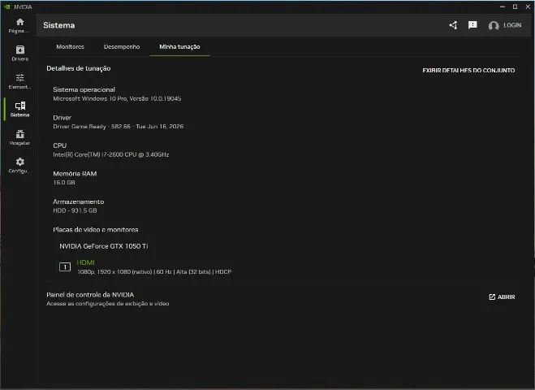
Task: Click the monitor number 1 icon
Action: tap(65, 266)
